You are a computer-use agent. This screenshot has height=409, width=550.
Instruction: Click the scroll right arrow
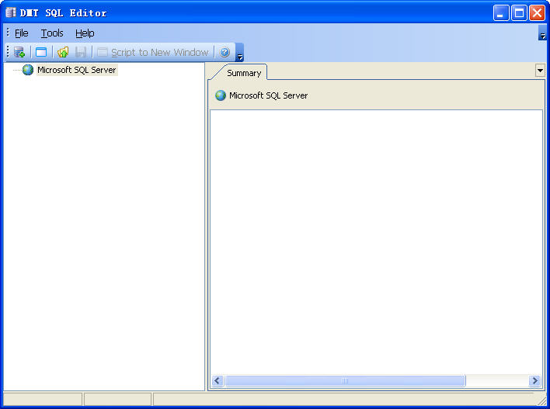[x=534, y=381]
